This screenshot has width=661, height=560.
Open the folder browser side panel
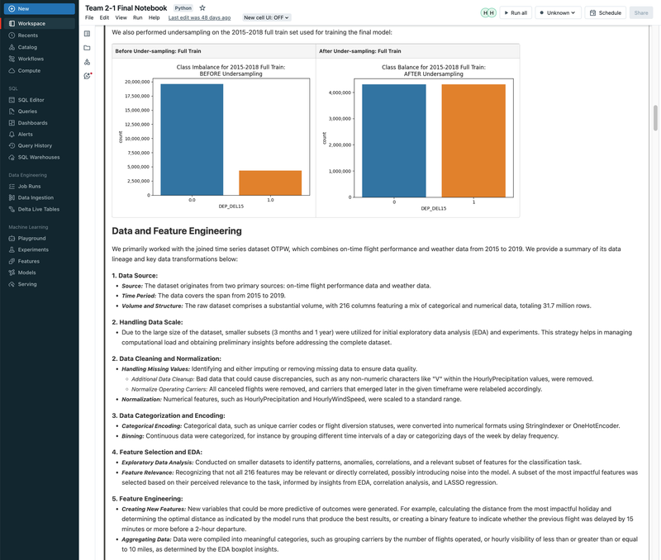click(x=87, y=48)
